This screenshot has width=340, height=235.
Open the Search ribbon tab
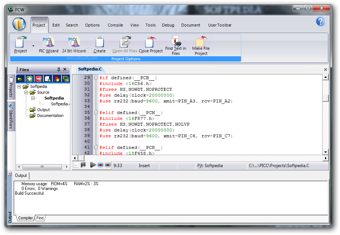click(72, 25)
